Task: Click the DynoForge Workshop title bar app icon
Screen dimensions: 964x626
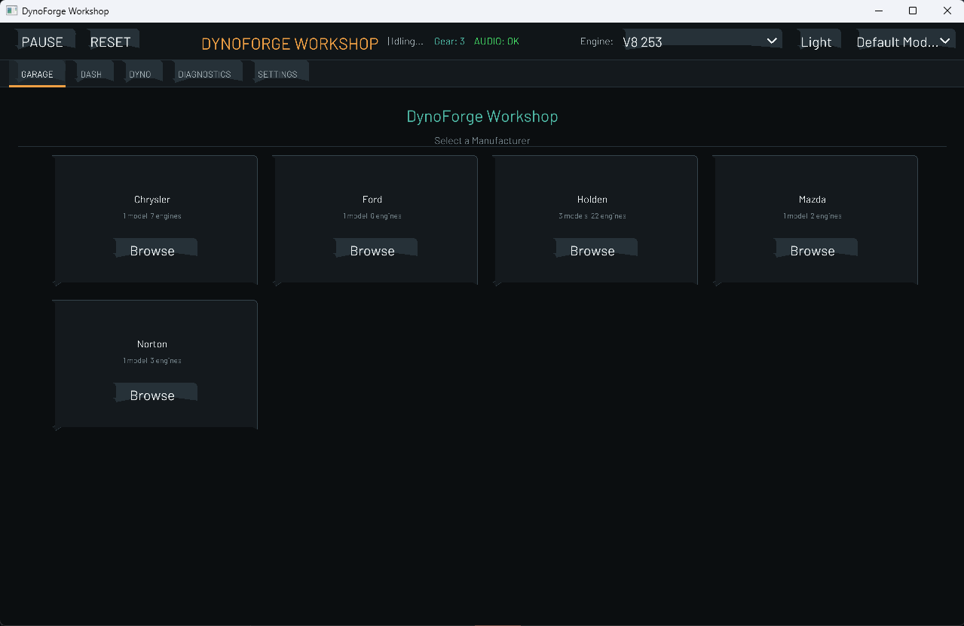Action: [x=11, y=11]
